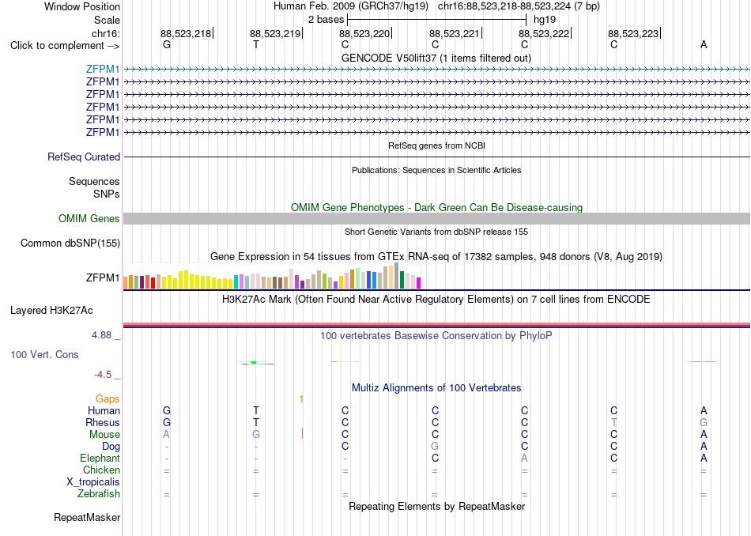Click the Dog species label
The width and height of the screenshot is (751, 536).
[x=111, y=447]
